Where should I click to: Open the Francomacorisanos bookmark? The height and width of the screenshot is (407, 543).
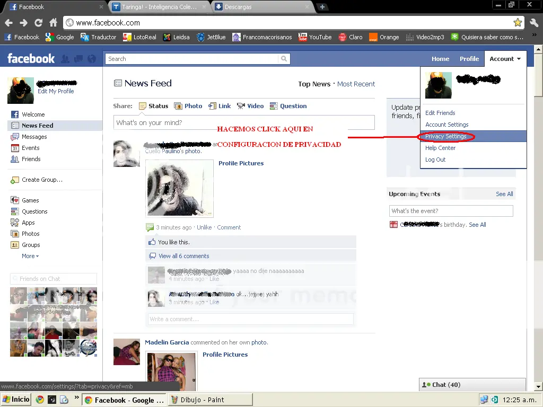coord(262,37)
